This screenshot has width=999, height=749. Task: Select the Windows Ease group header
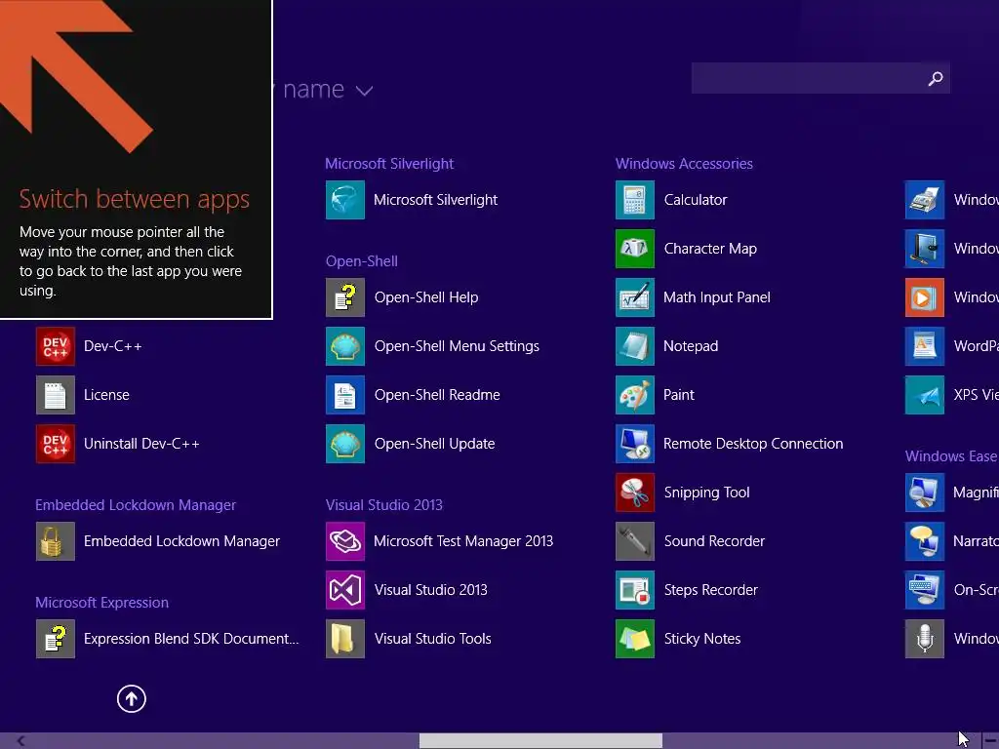coord(951,456)
